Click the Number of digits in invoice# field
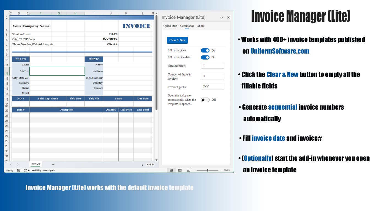This screenshot has height=211, width=376. [x=212, y=76]
